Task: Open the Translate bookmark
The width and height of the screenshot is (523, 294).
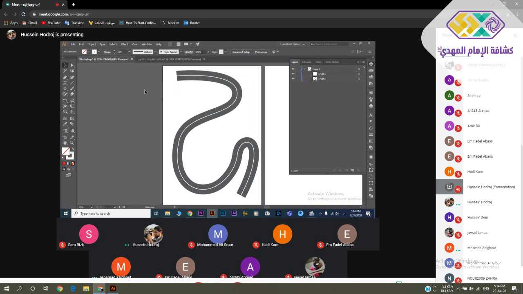Action: pos(74,23)
